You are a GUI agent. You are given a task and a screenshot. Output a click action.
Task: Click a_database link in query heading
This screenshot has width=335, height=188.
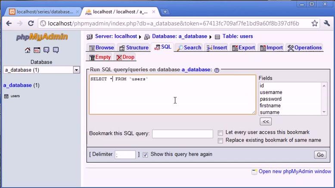coord(196,70)
